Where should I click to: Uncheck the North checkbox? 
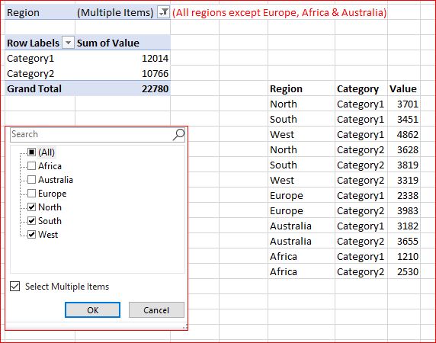point(31,207)
